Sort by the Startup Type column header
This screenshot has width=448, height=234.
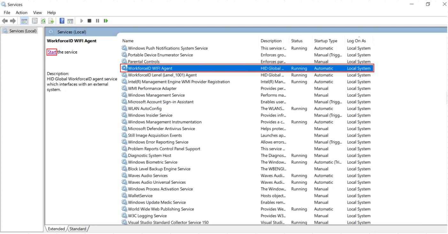click(x=325, y=41)
